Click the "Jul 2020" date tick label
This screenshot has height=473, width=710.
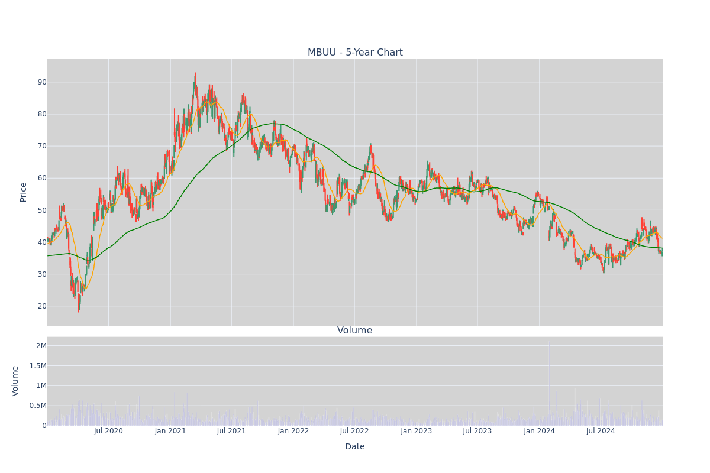tap(108, 431)
